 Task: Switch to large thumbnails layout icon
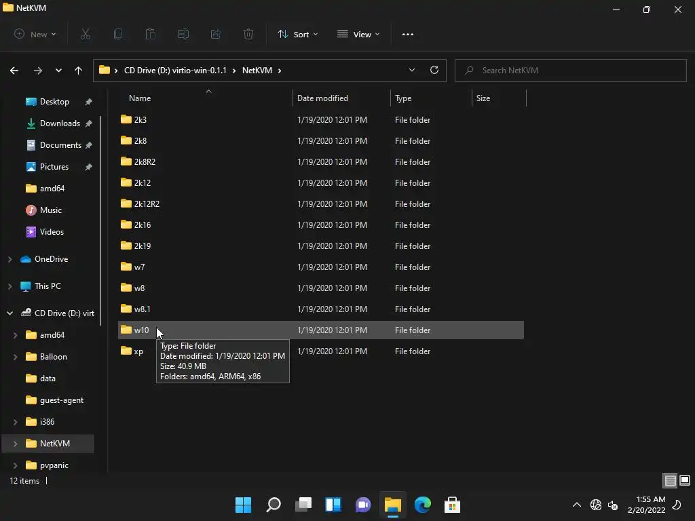[x=685, y=480]
